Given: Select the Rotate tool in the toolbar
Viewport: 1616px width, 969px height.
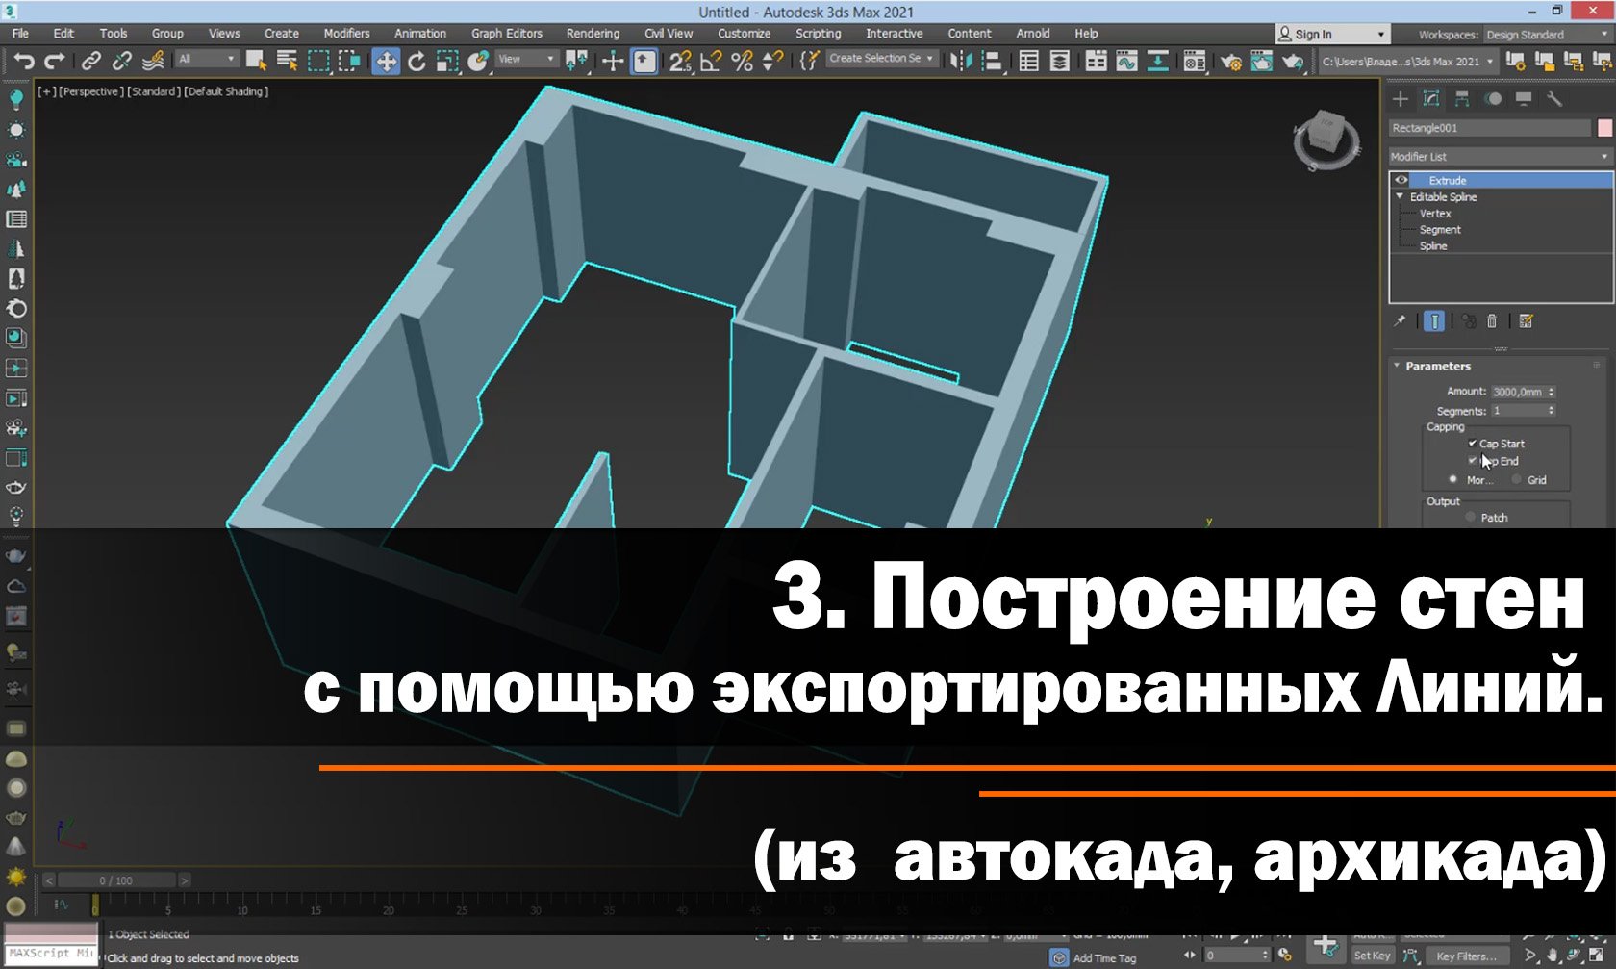Looking at the screenshot, I should tap(417, 61).
